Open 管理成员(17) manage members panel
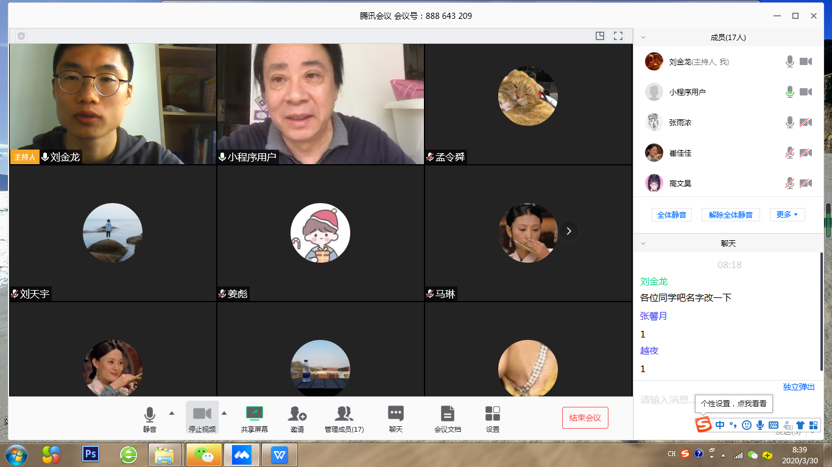 point(344,415)
